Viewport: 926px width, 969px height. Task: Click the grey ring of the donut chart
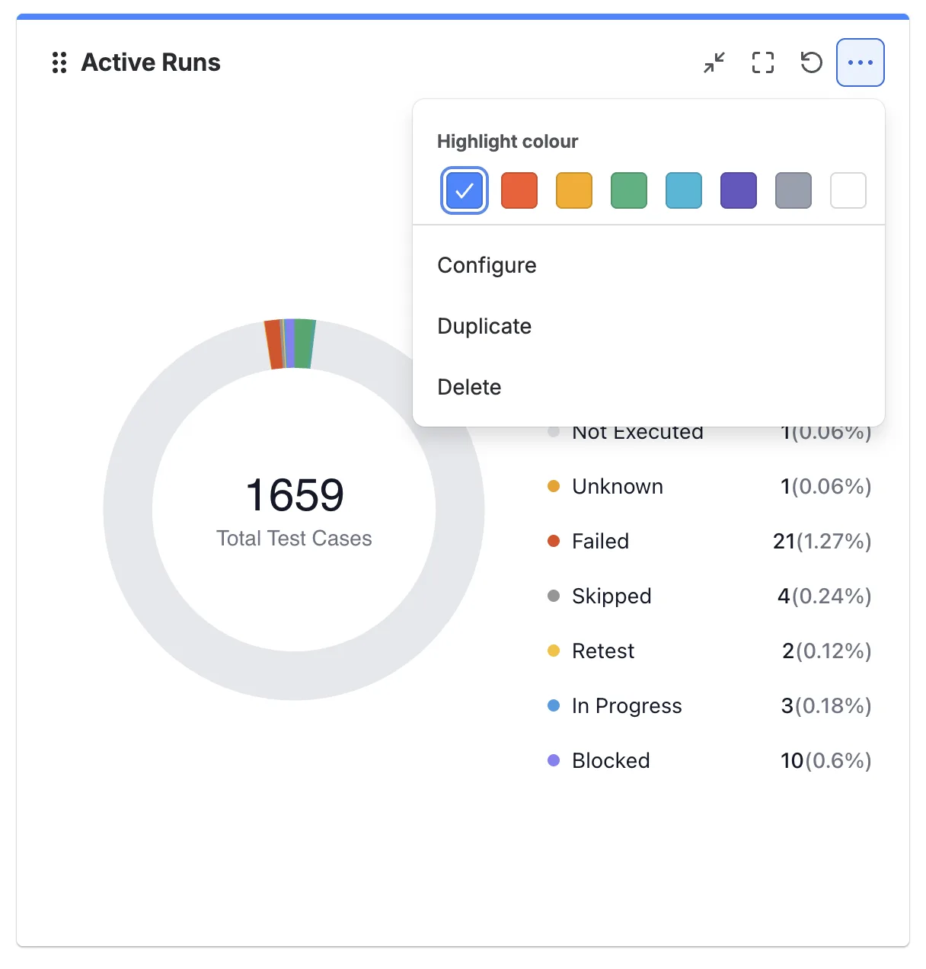pyautogui.click(x=294, y=676)
